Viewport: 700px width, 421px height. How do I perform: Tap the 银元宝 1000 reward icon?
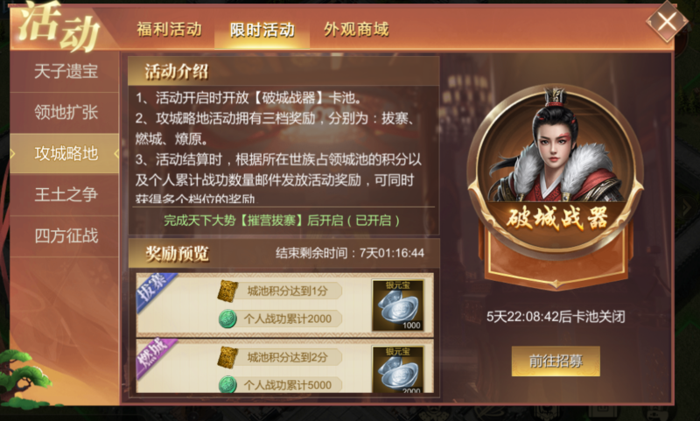[x=398, y=305]
